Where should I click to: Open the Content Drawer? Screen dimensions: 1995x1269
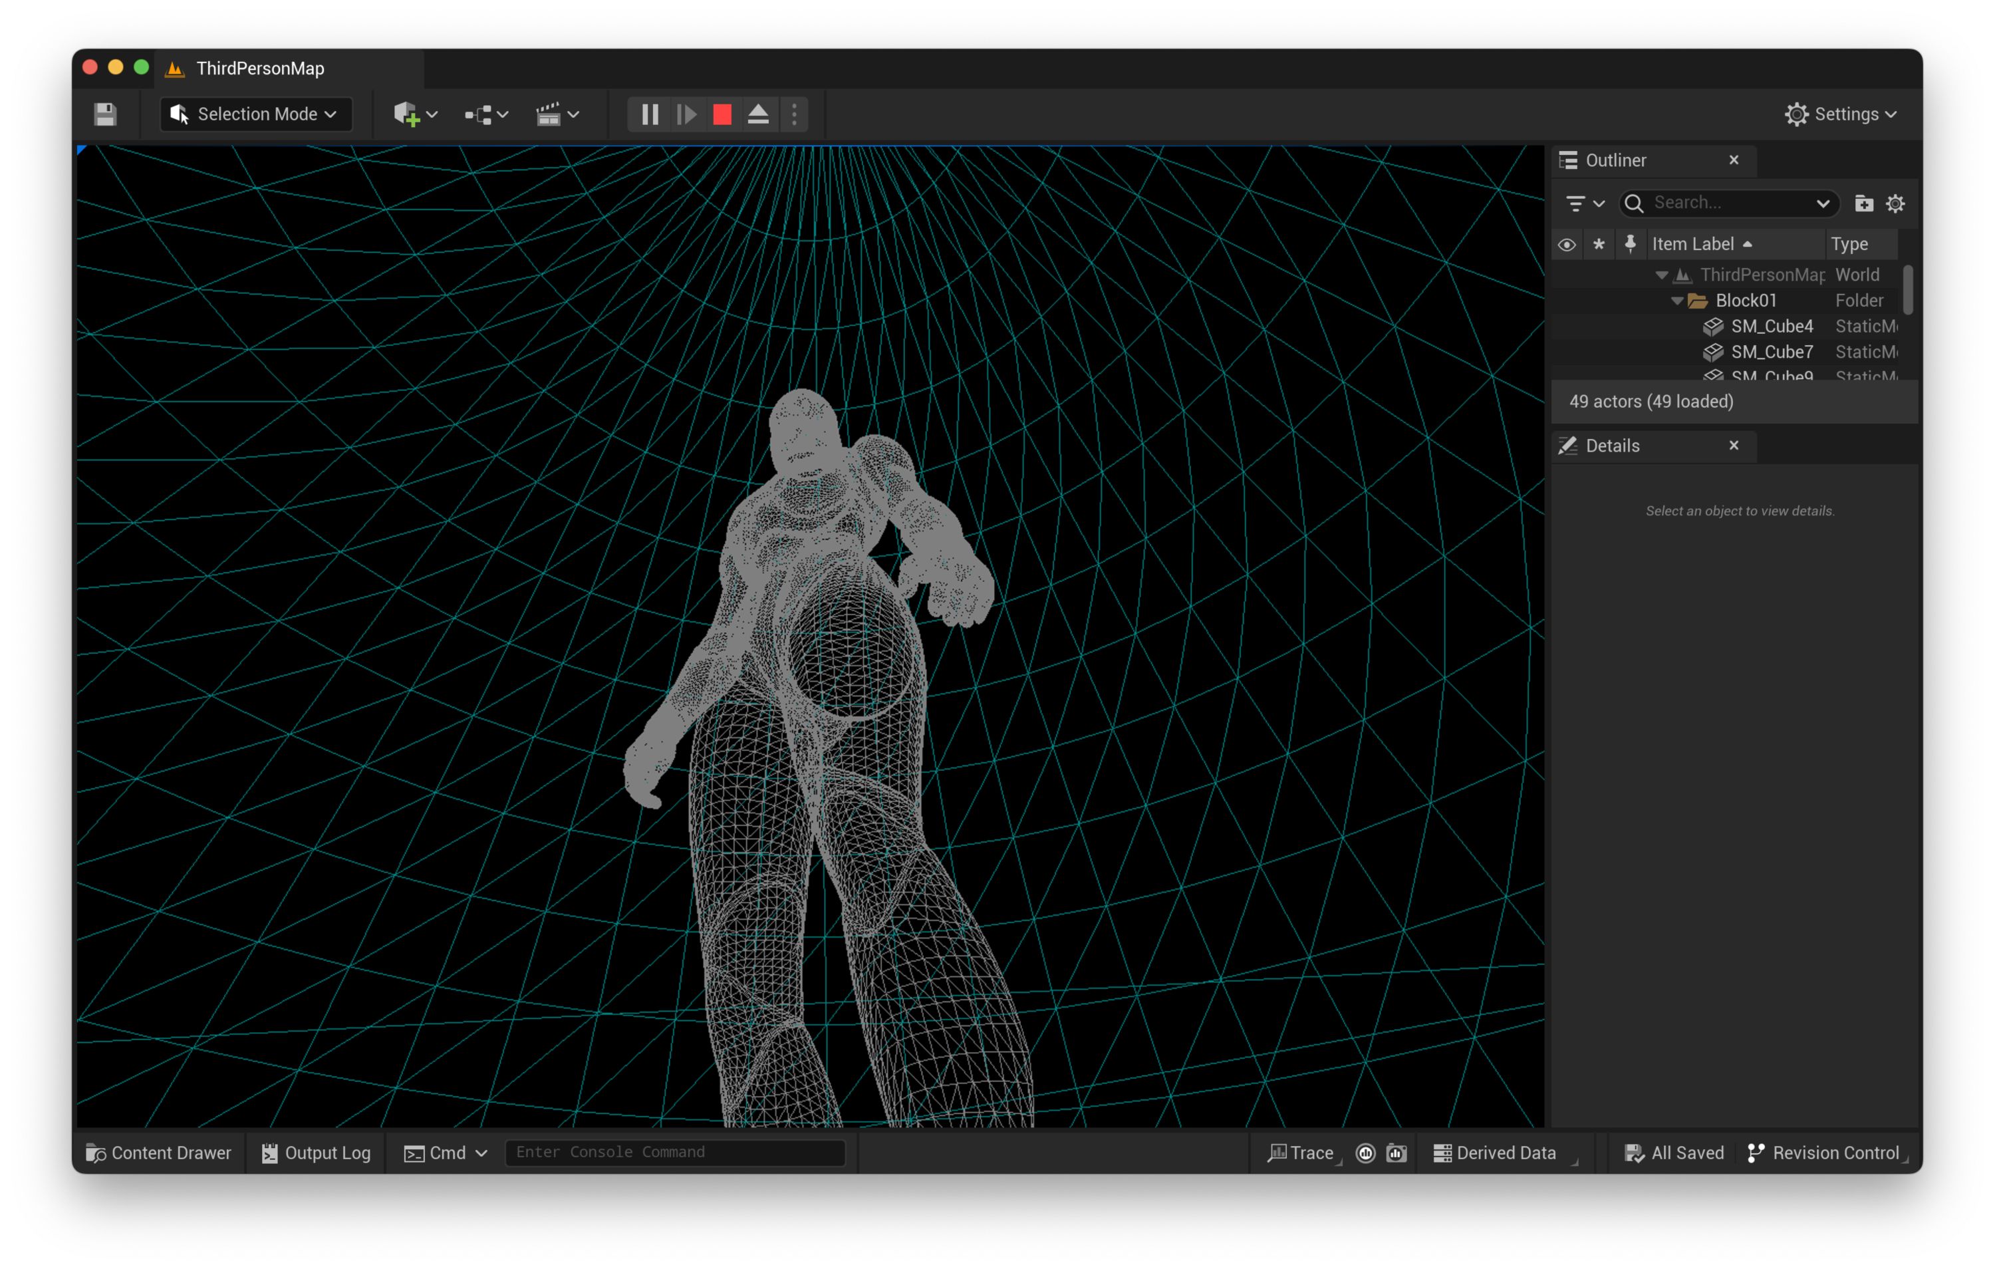[159, 1153]
